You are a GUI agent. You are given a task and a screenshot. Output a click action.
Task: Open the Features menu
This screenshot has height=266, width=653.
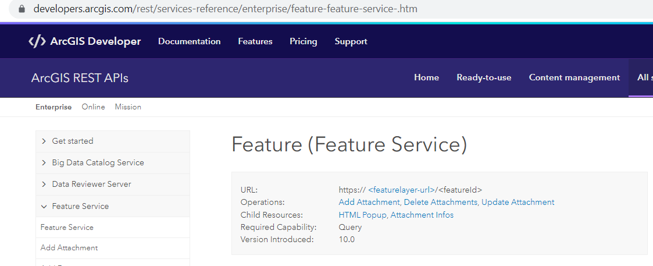tap(255, 41)
